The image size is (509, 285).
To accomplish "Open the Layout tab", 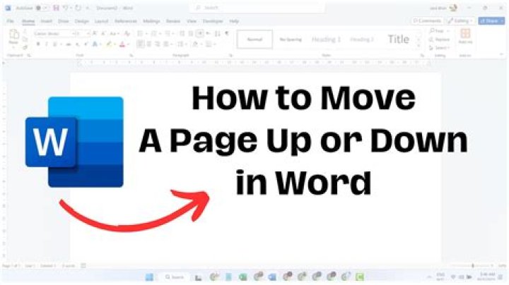I will 101,21.
